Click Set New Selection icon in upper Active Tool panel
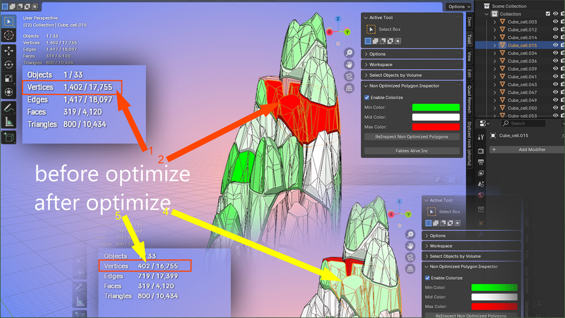Image resolution: width=565 pixels, height=318 pixels. point(368,41)
